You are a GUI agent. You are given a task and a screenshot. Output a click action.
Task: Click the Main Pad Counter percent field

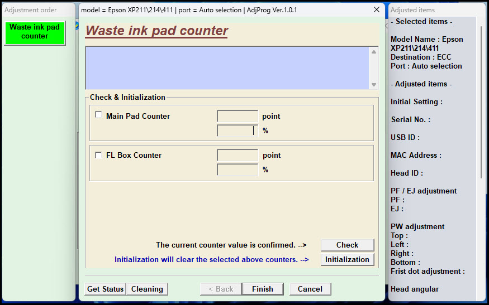tap(238, 131)
